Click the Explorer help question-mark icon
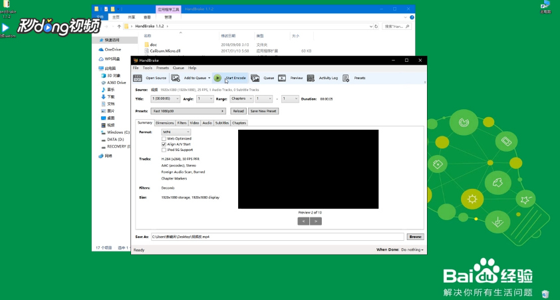560x300 pixels. [x=412, y=17]
